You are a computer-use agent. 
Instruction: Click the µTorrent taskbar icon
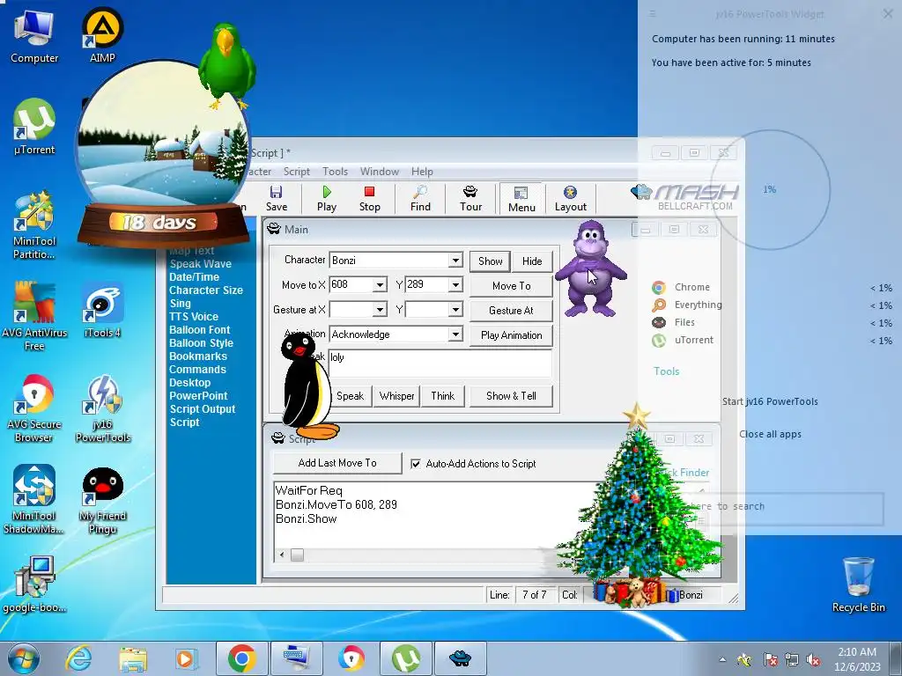pos(406,658)
